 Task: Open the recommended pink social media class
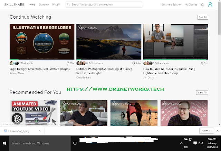pyautogui.click(x=184, y=113)
